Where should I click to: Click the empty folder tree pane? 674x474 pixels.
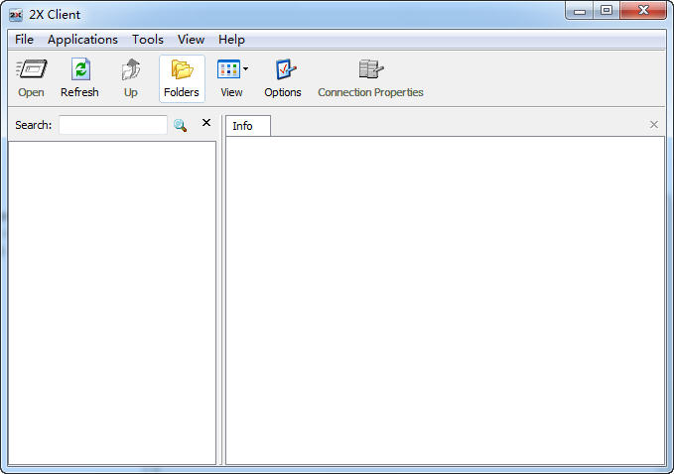(111, 297)
